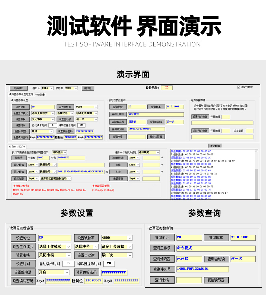266x295 pixels.
Task: Click 查询韦根 in enlarged 参数查询 panel
Action: pos(162,280)
